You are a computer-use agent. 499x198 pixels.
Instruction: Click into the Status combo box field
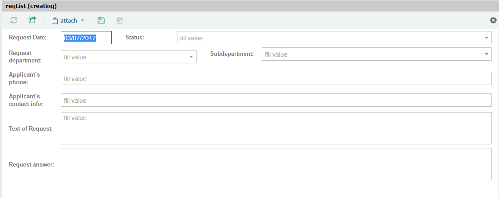tap(328, 38)
